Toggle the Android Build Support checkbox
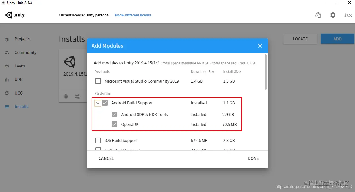This screenshot has height=192, width=355. pyautogui.click(x=105, y=103)
